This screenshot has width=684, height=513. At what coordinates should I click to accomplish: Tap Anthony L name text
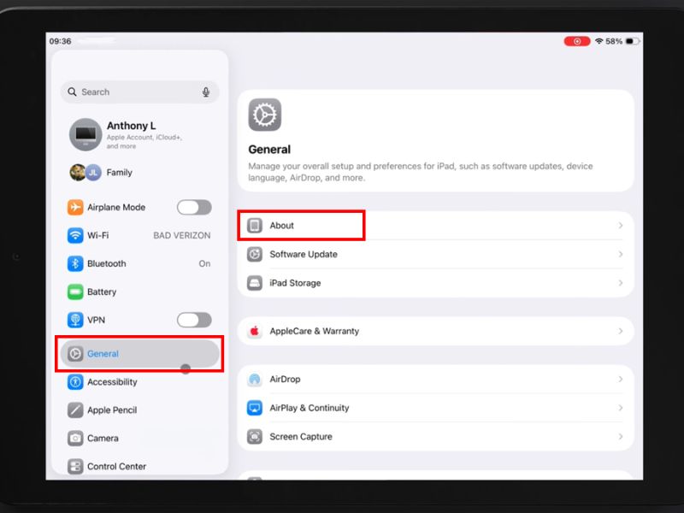[132, 126]
